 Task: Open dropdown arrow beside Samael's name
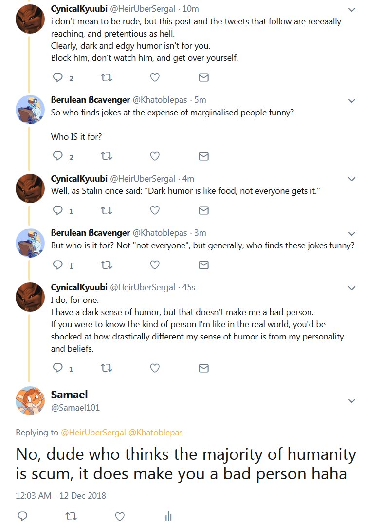[x=351, y=401]
